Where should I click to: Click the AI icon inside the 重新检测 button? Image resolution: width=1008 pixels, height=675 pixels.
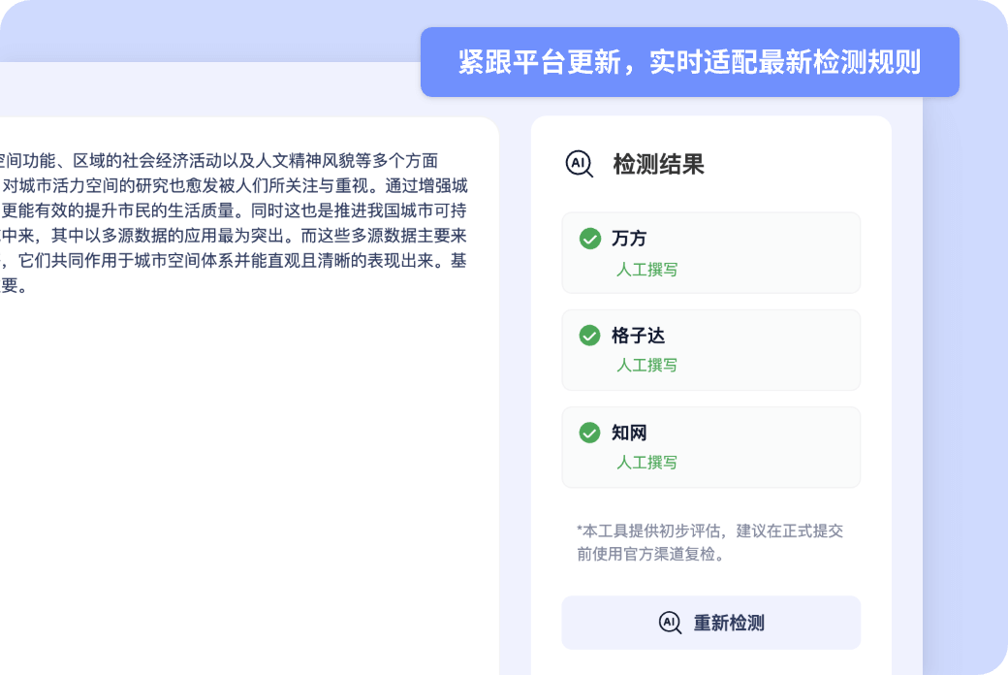click(670, 623)
